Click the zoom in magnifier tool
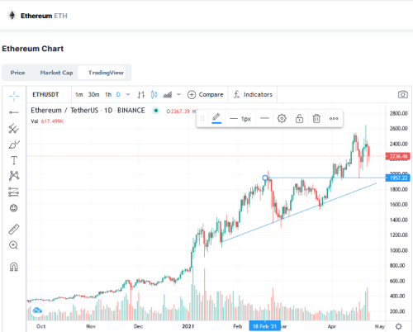The width and height of the screenshot is (413, 332). click(x=14, y=245)
